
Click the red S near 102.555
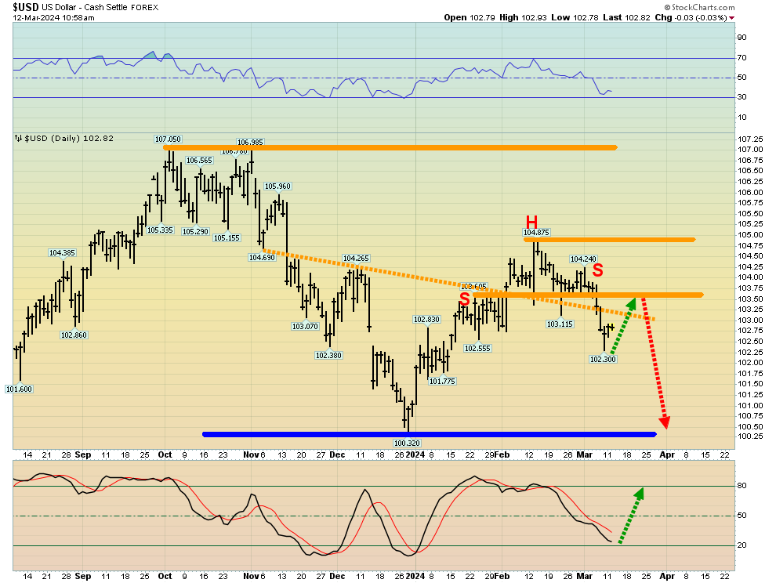[464, 299]
